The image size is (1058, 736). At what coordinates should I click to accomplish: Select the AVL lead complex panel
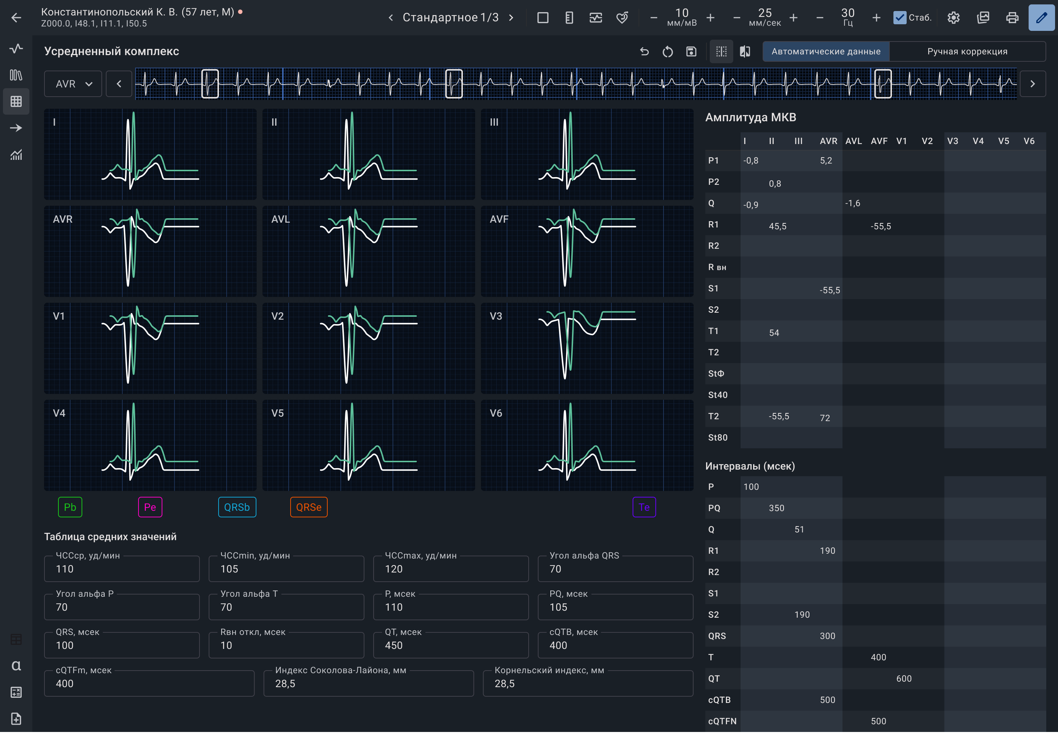[368, 251]
